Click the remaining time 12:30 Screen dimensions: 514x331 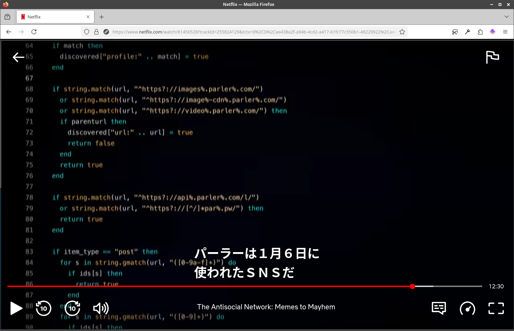coord(496,286)
